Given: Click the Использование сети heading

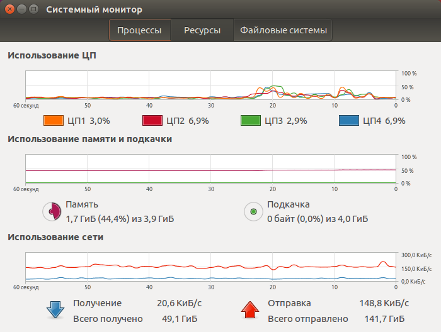Looking at the screenshot, I should [x=55, y=237].
